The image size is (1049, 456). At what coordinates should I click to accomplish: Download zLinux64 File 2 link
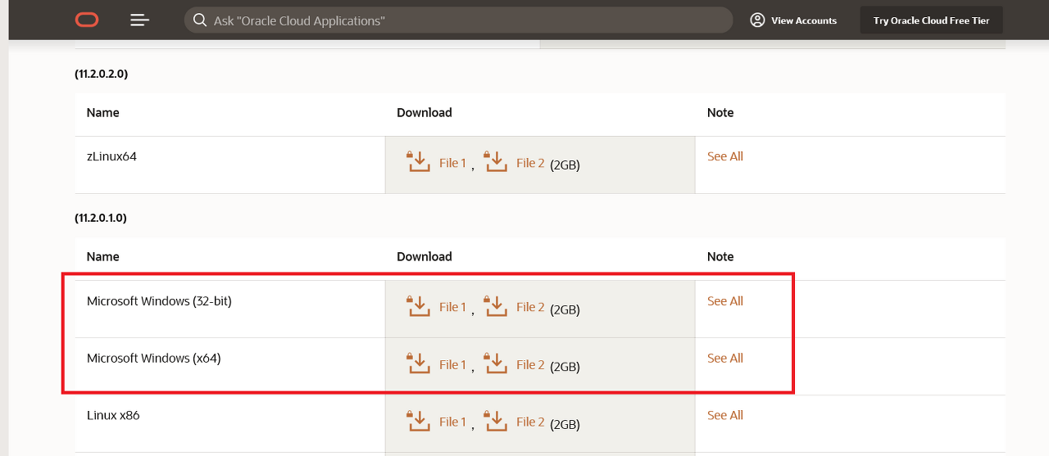530,163
